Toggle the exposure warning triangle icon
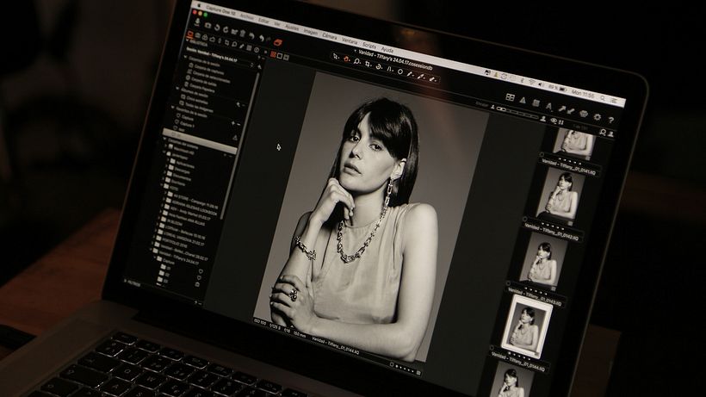This screenshot has height=397, width=706. point(523,100)
